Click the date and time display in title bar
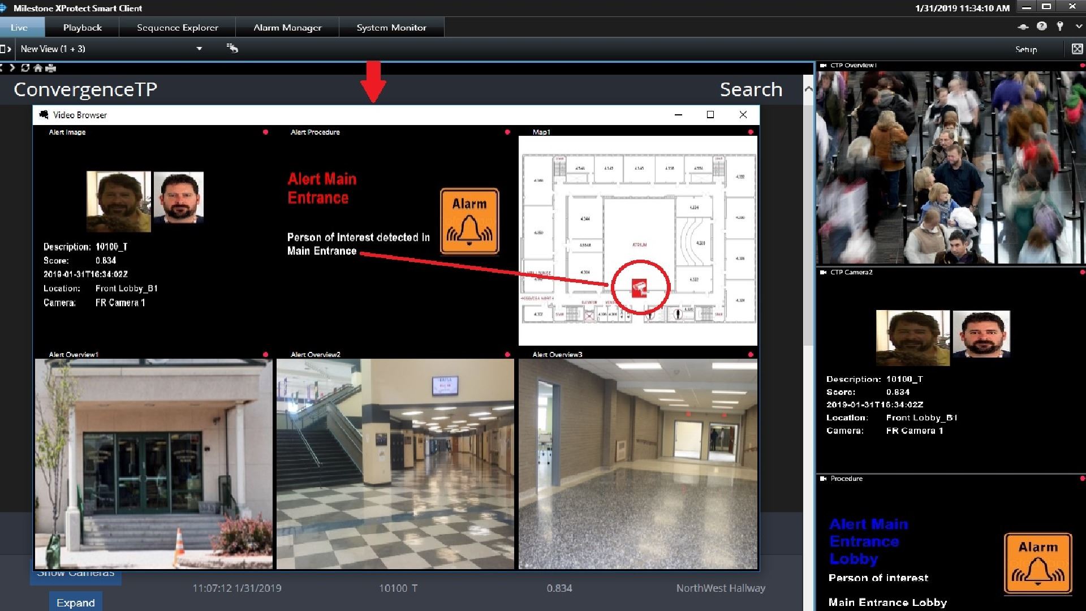Screen dimensions: 1086x611 point(962,8)
